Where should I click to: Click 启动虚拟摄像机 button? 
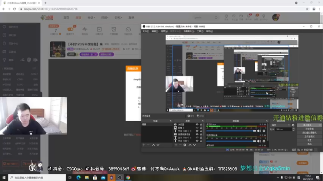(309, 133)
